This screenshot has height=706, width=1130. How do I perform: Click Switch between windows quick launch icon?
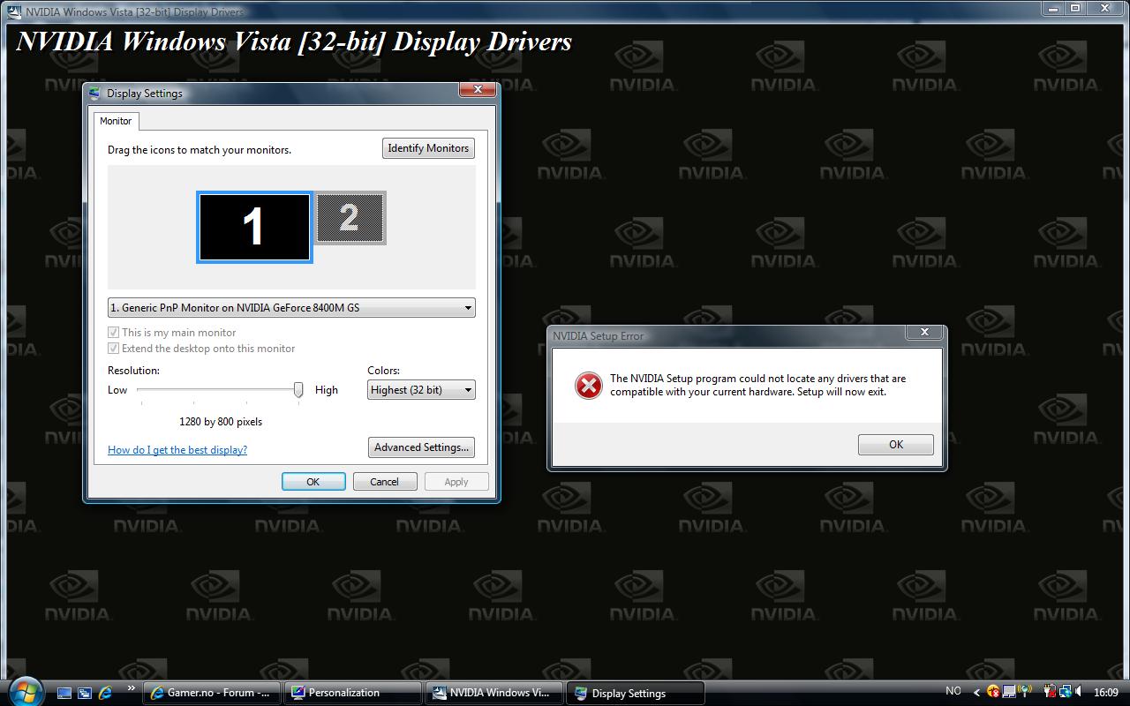coord(85,693)
